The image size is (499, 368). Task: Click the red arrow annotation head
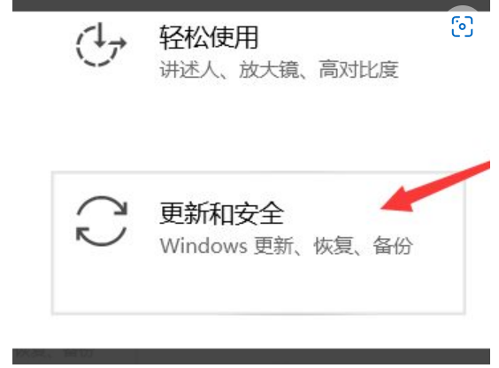[399, 201]
